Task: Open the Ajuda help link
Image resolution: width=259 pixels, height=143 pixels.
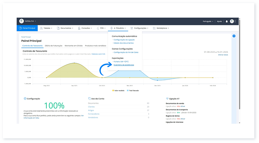Action: pyautogui.click(x=219, y=21)
